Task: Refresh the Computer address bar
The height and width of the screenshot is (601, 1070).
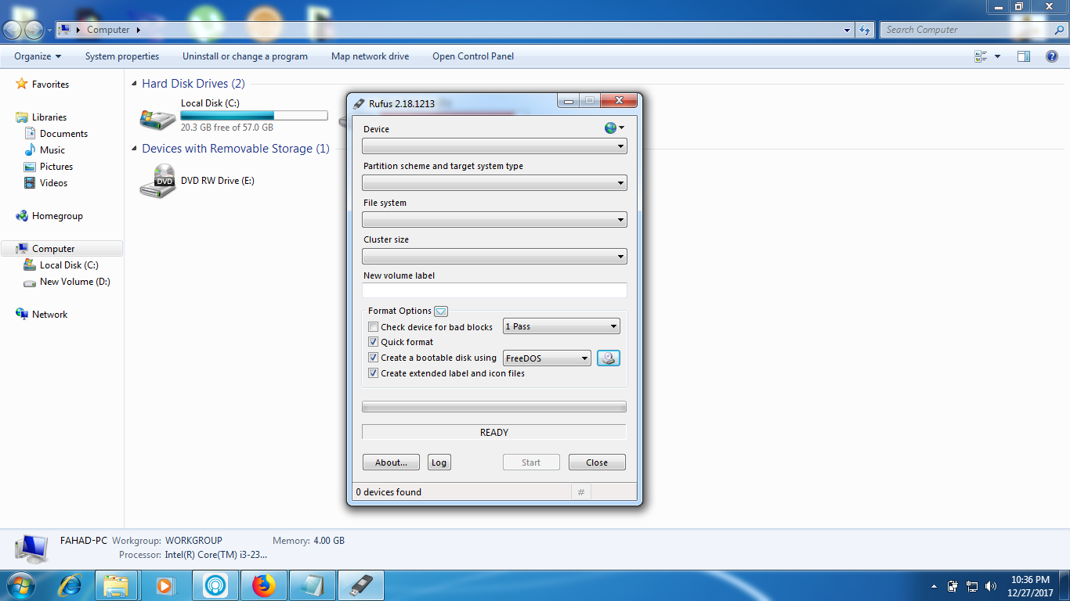Action: click(865, 30)
